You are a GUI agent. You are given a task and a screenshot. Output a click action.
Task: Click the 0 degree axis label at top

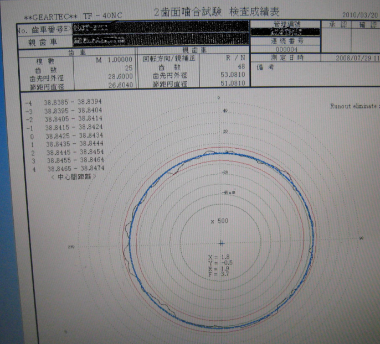[x=219, y=98]
